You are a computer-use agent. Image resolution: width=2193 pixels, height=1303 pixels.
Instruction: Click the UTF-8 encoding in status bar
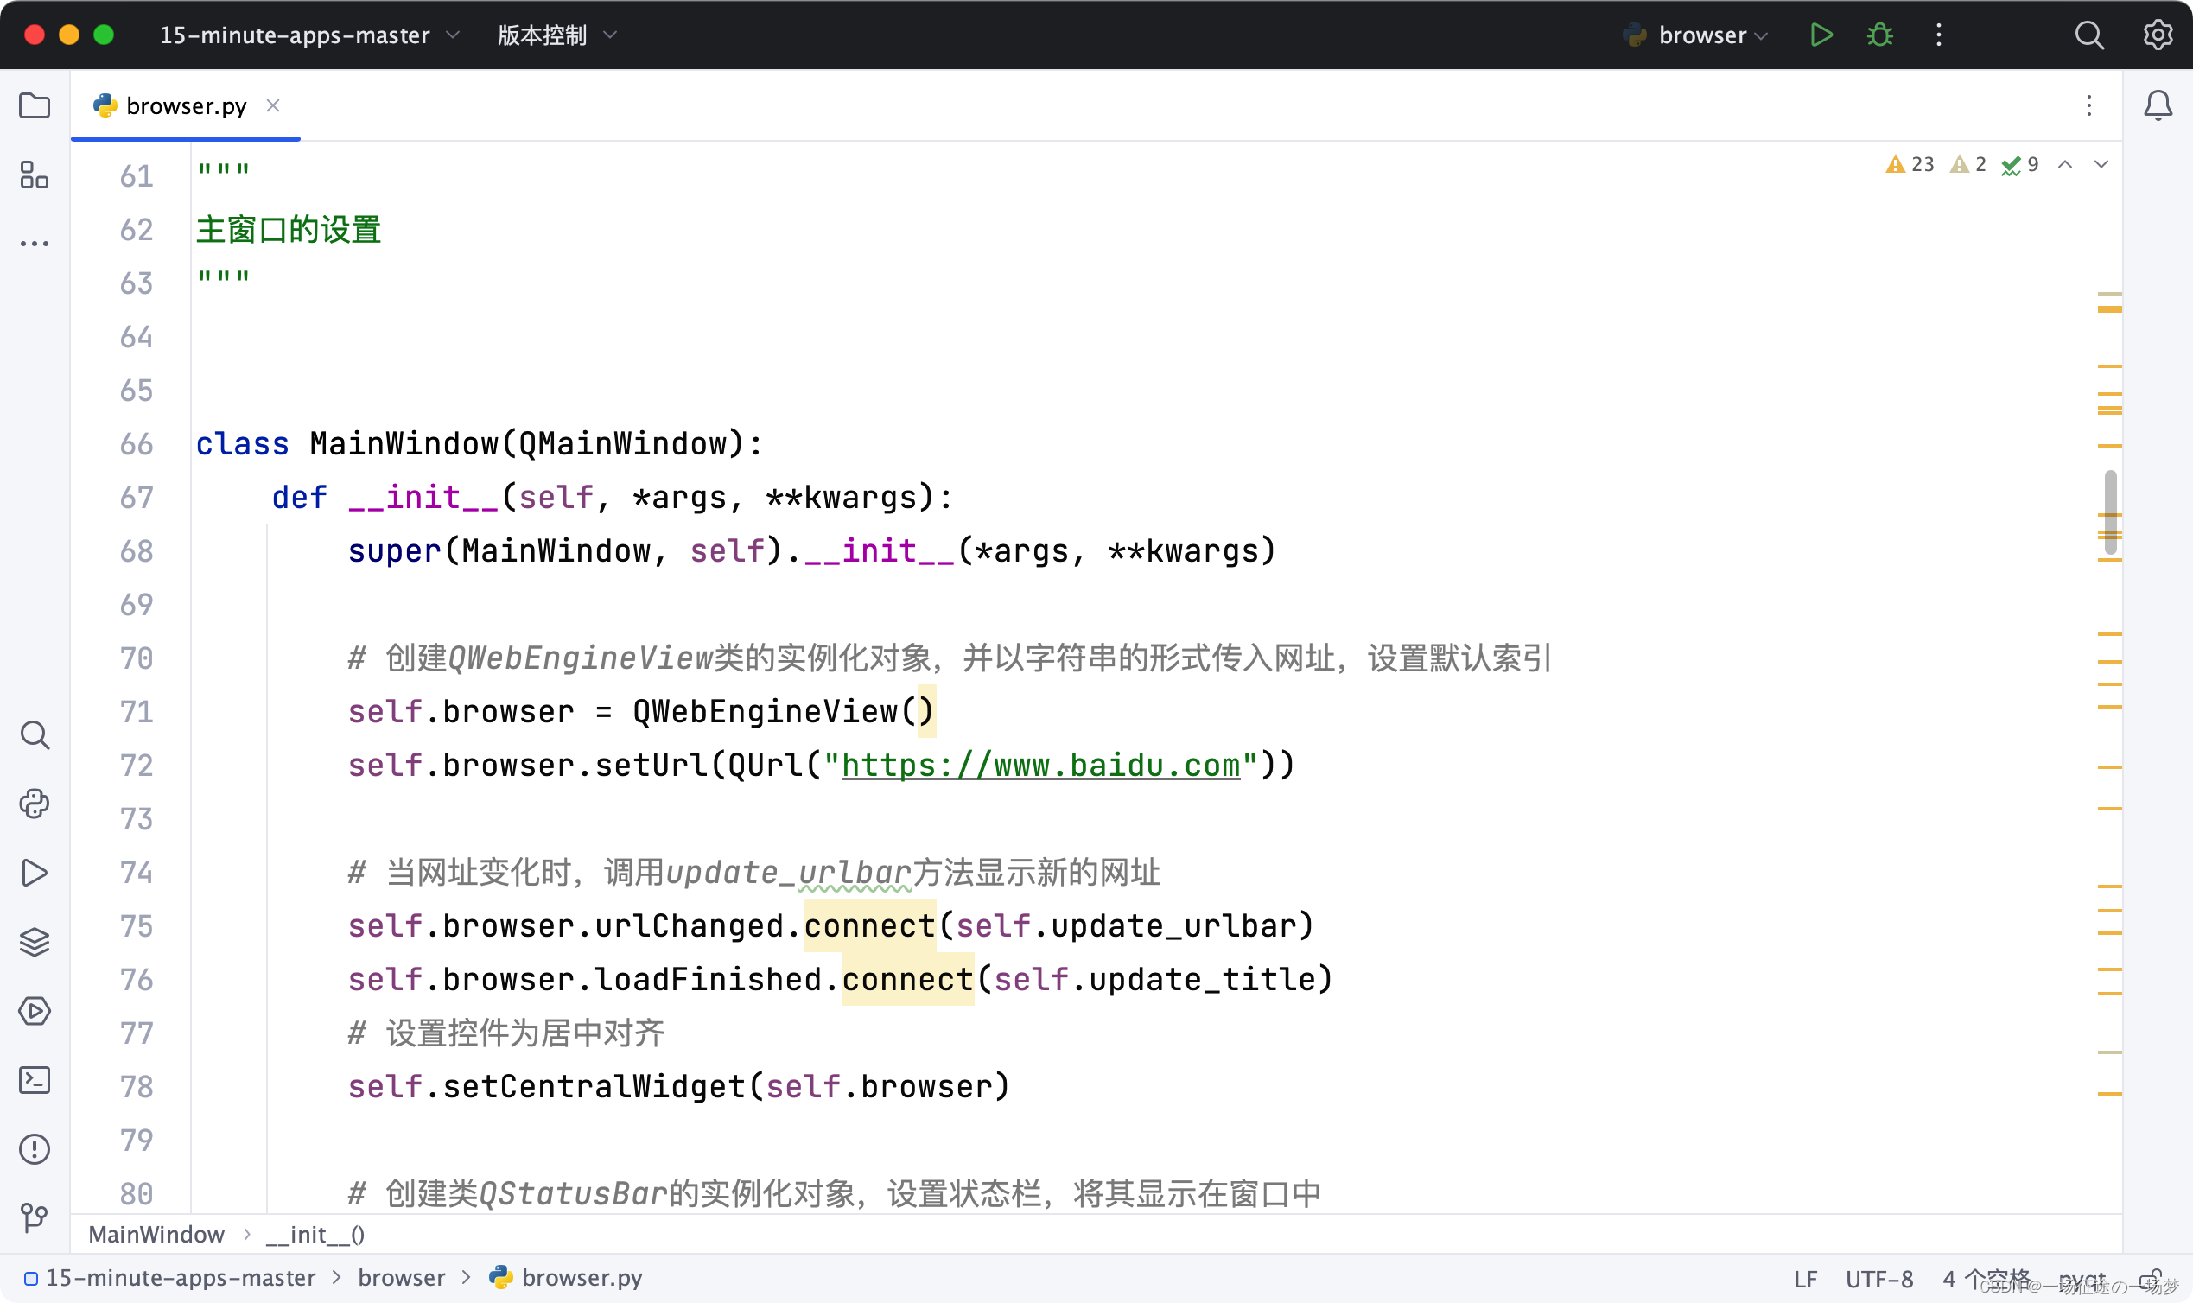click(1878, 1279)
